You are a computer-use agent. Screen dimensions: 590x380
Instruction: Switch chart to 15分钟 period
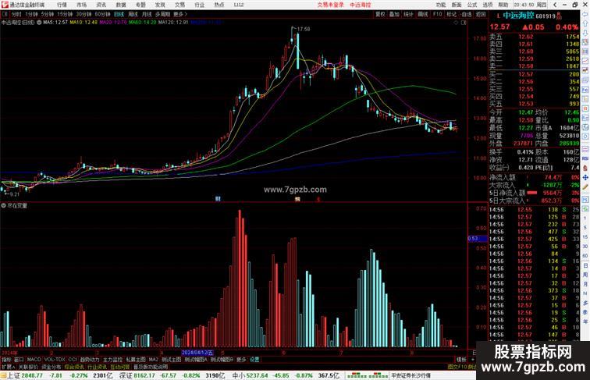pos(65,14)
